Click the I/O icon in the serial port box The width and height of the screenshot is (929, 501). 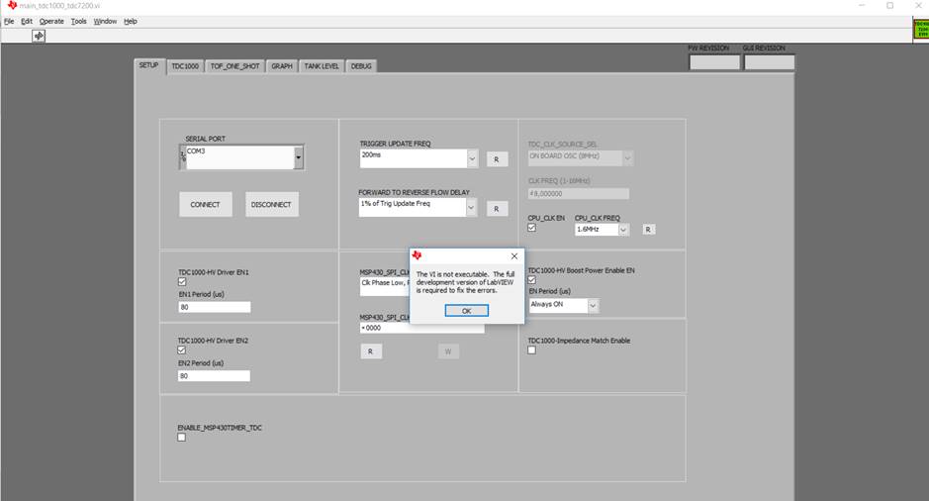183,157
